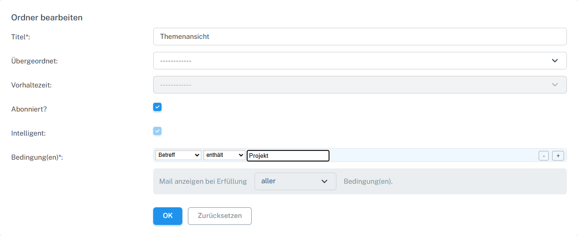Click the condition value field with Projekt

[288, 155]
